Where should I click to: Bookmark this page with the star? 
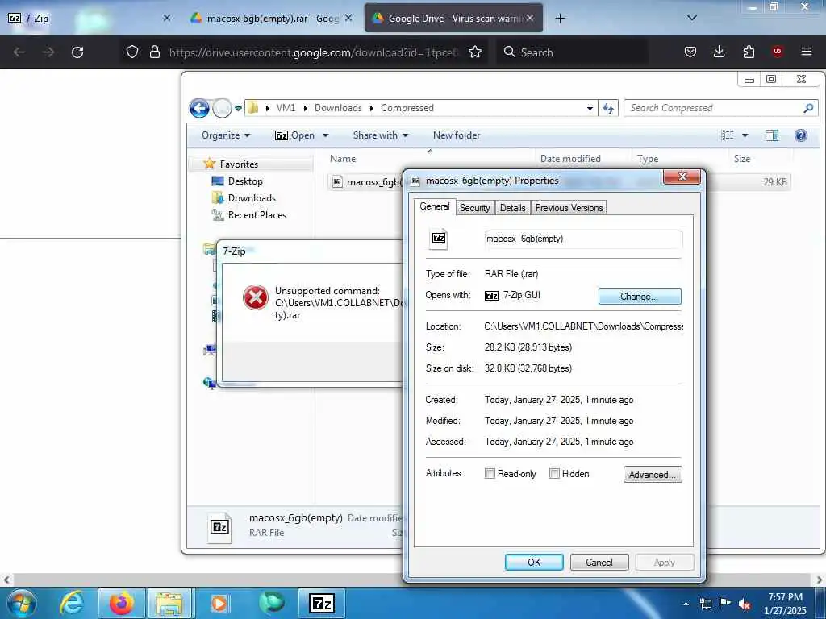tap(475, 52)
